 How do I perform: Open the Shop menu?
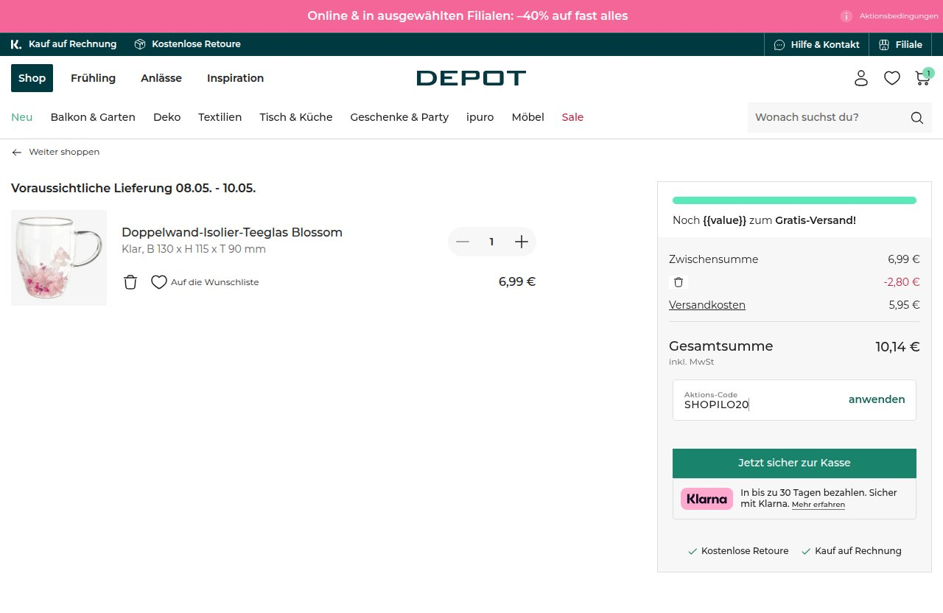(32, 78)
